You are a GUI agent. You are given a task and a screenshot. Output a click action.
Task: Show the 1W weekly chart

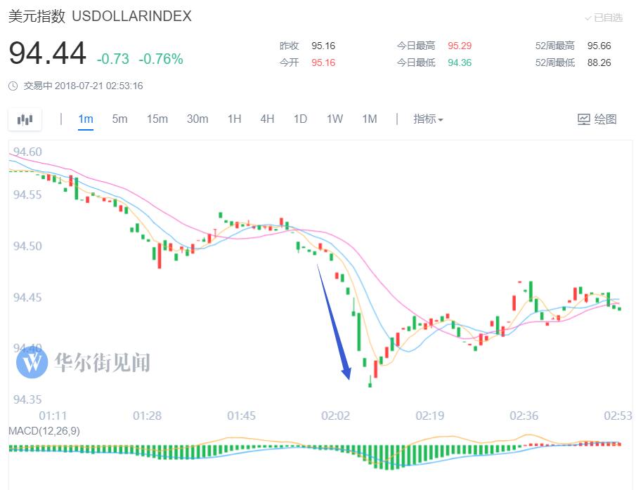tap(335, 119)
